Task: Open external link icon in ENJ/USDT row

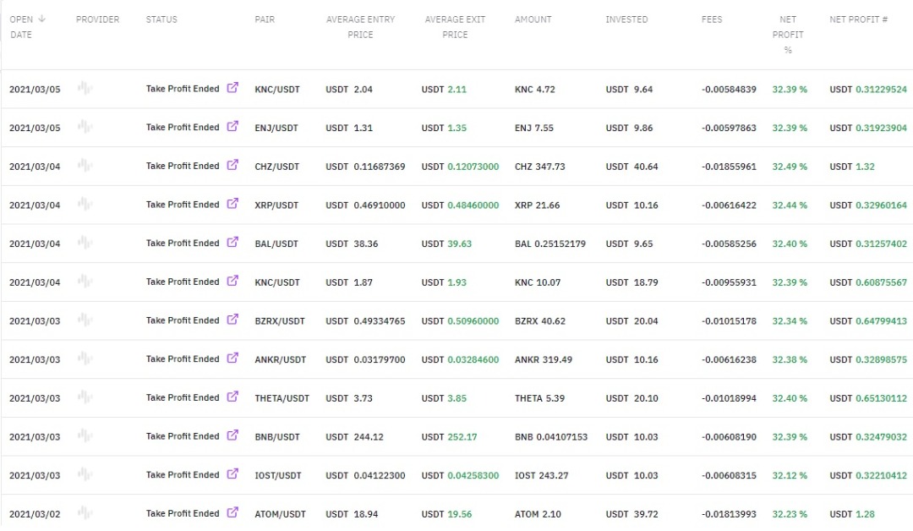Action: pos(232,127)
